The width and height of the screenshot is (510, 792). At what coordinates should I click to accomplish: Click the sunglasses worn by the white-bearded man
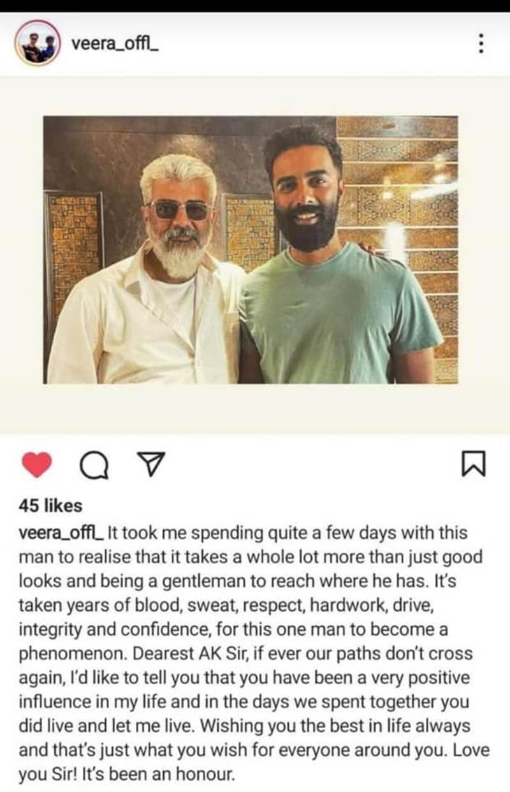coord(178,210)
